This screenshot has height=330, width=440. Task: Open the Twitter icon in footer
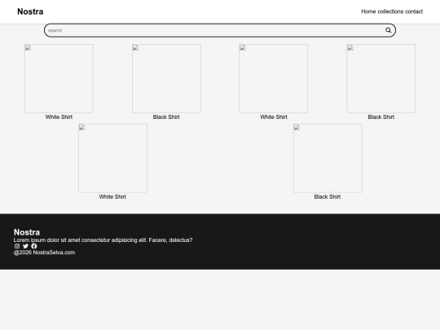[x=25, y=246]
